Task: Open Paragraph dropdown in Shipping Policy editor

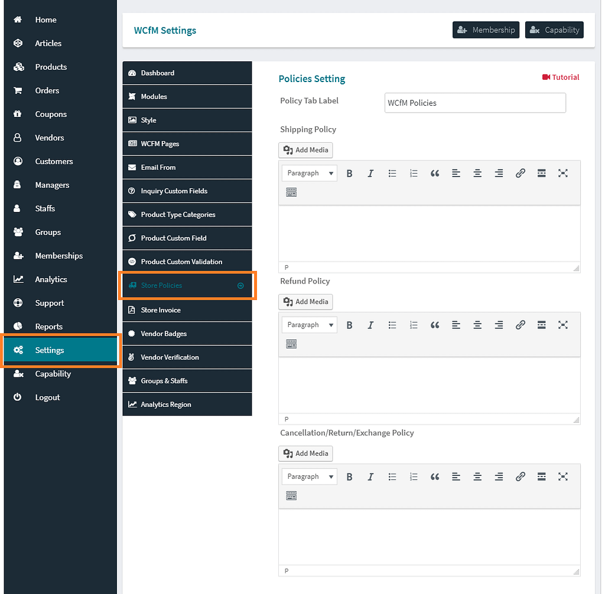Action: 310,173
